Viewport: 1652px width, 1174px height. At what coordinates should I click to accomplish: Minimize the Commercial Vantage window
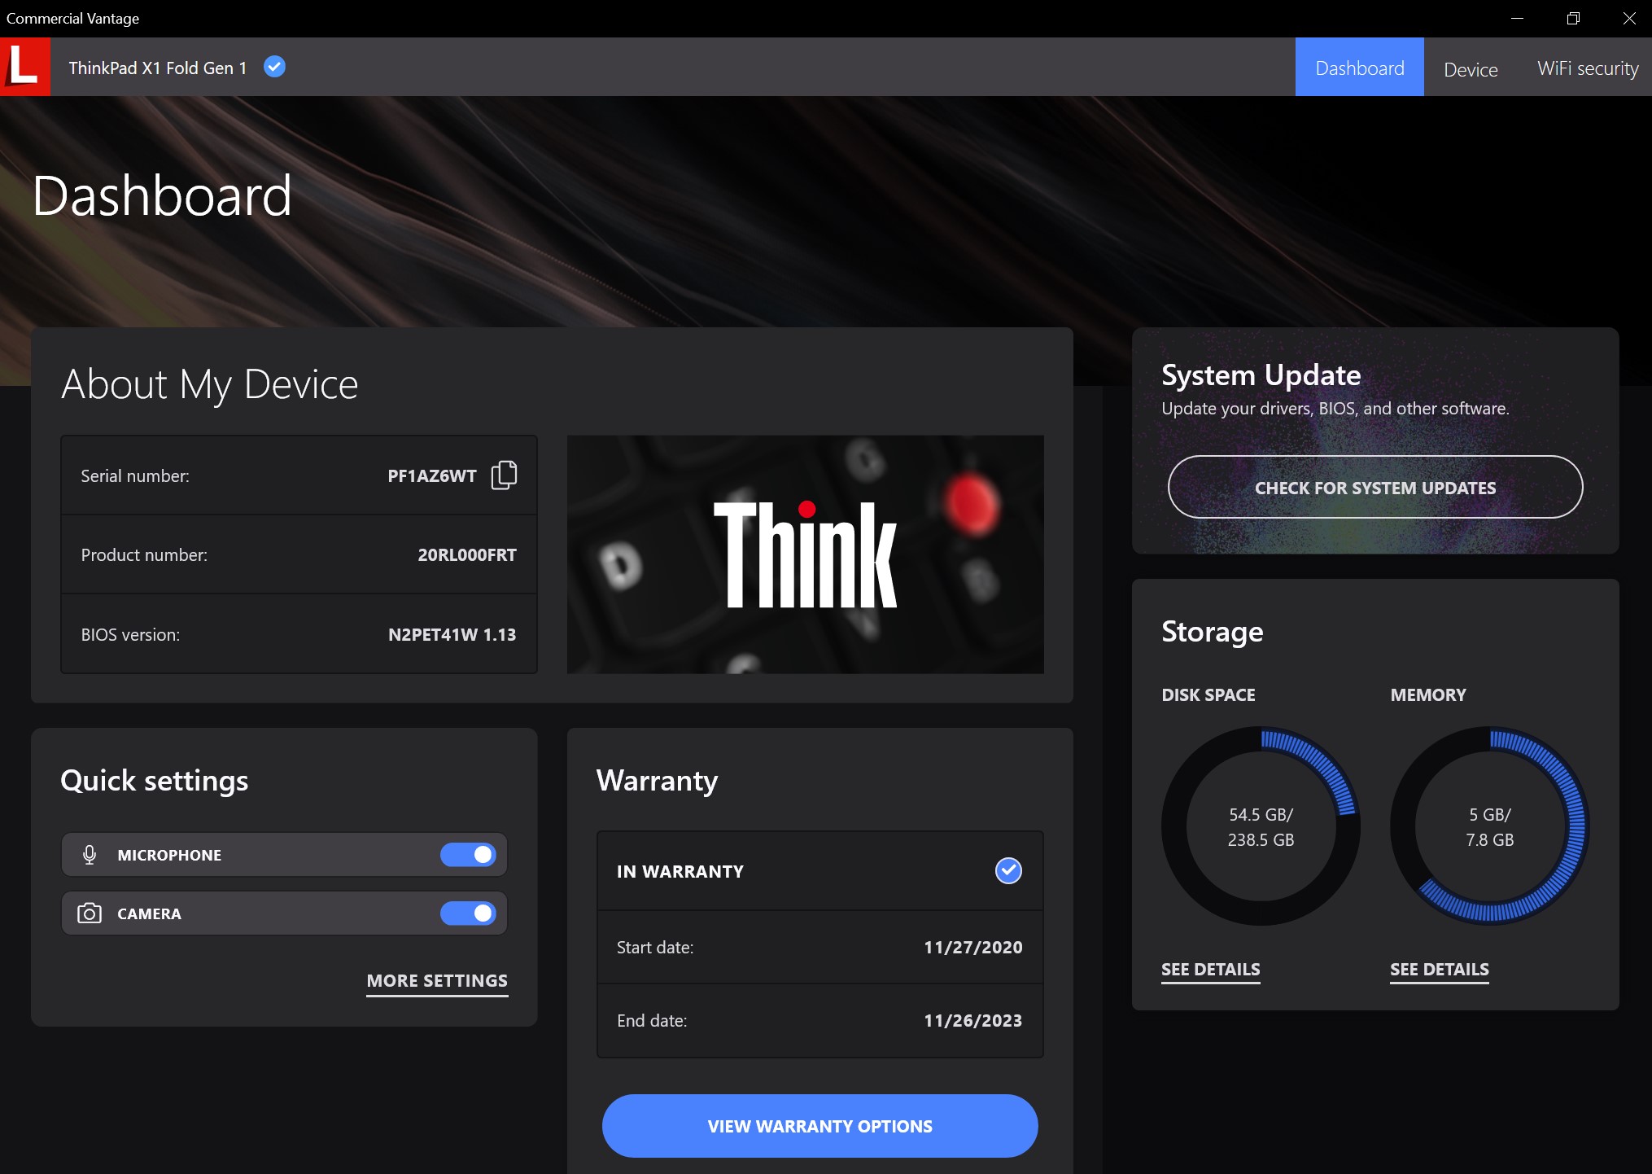click(x=1517, y=18)
